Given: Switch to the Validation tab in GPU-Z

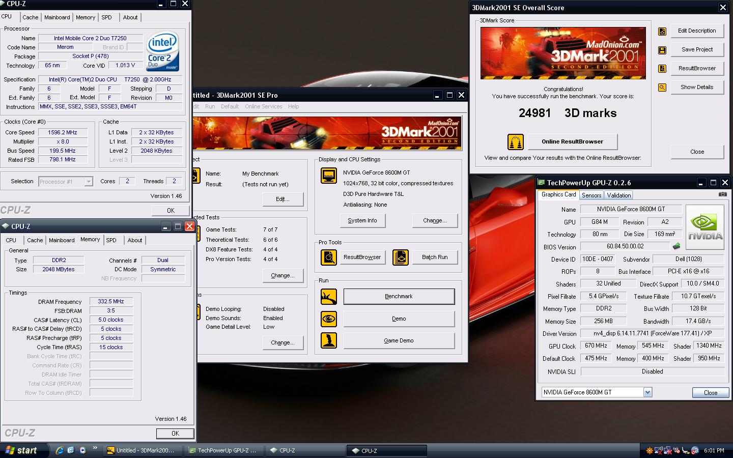Looking at the screenshot, I should (619, 195).
